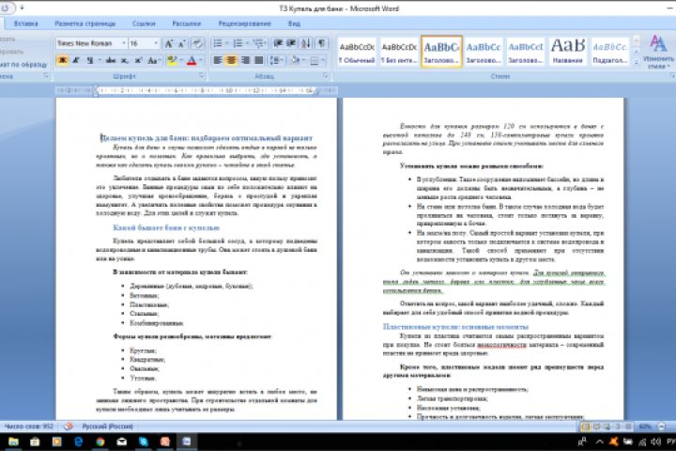The width and height of the screenshot is (676, 451).
Task: Click zoom out minus button in status bar
Action: [662, 427]
